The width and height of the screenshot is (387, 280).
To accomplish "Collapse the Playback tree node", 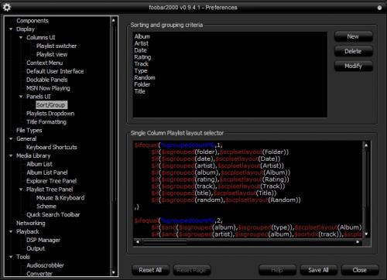I will (x=11, y=231).
